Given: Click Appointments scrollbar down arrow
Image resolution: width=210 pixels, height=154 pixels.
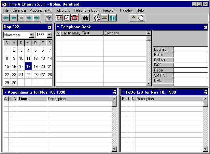Looking at the screenshot, I should click(114, 149).
